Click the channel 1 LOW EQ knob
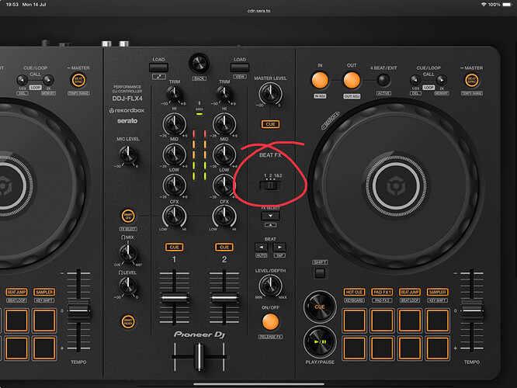This screenshot has height=388, width=517. 174,185
